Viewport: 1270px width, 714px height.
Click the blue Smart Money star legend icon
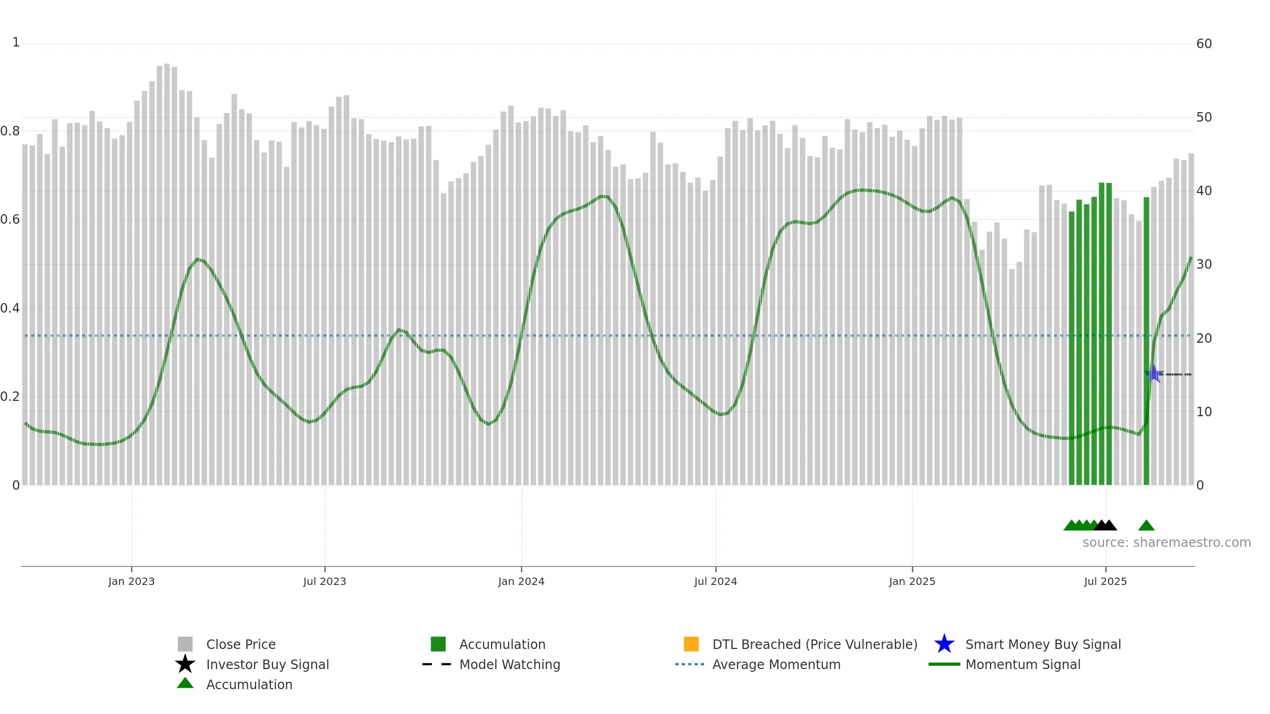click(944, 644)
